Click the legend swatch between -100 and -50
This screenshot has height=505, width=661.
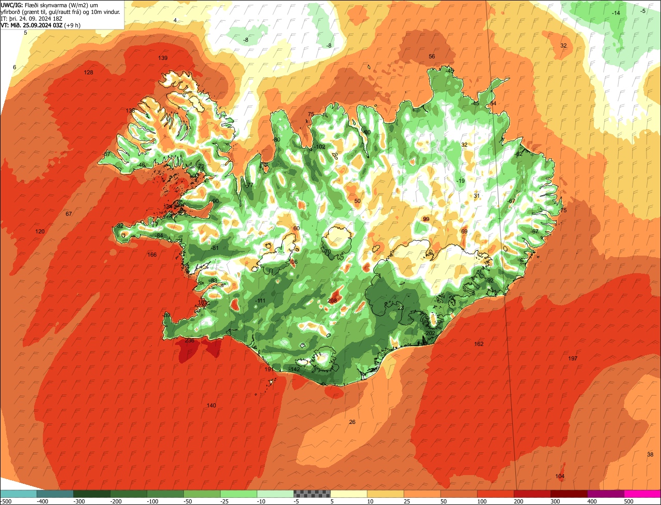pyautogui.click(x=165, y=494)
